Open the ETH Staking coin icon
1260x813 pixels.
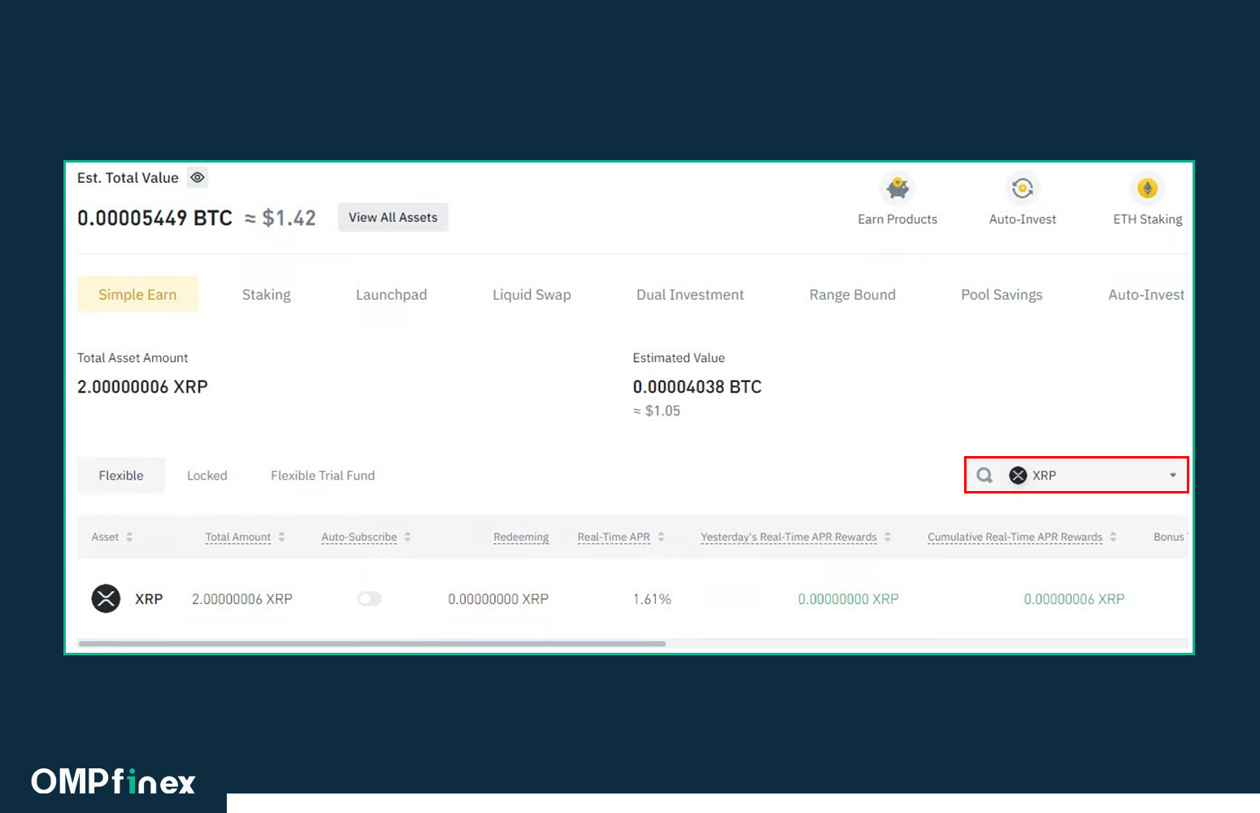[x=1147, y=189]
